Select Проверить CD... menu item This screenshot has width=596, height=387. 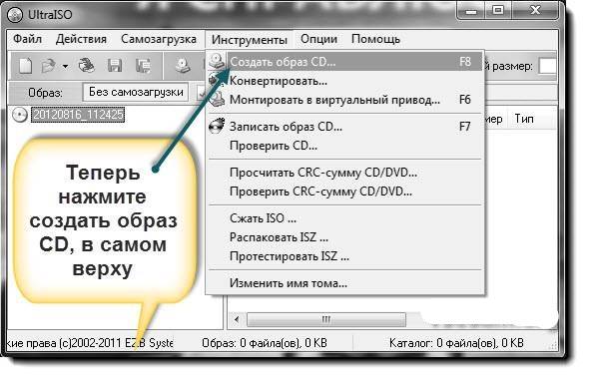pos(345,146)
